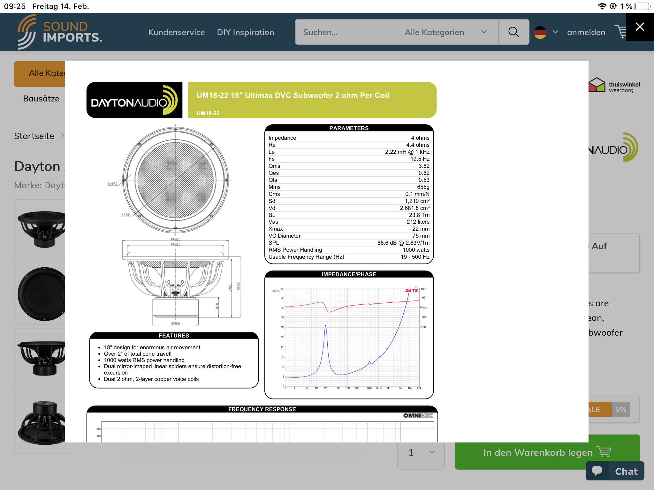654x490 pixels.
Task: Click the 5% sale badge
Action: [x=620, y=410]
